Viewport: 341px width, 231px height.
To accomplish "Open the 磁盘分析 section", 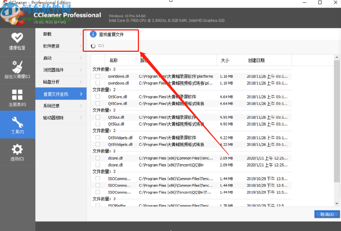I will pos(61,82).
